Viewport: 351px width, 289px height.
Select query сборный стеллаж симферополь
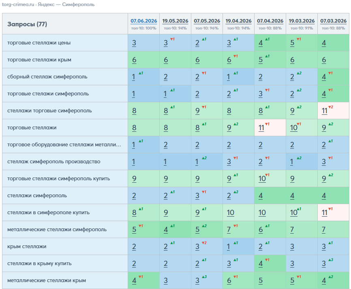(x=47, y=77)
